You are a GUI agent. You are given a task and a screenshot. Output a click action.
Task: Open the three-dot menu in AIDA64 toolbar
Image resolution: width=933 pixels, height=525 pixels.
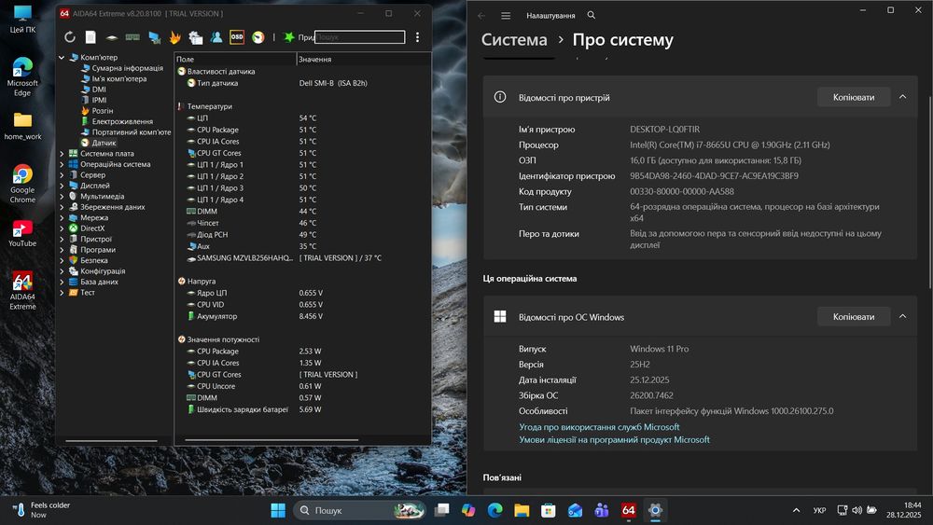click(418, 37)
